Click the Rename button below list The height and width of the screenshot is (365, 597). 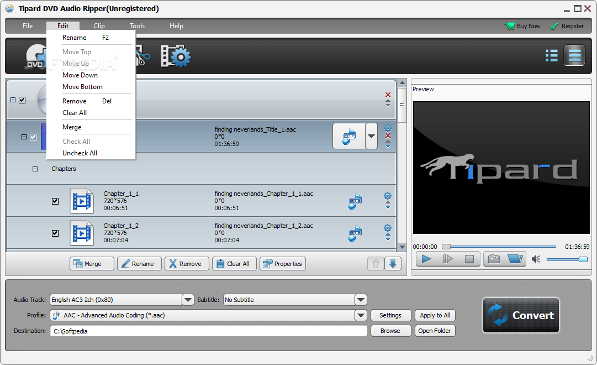(139, 264)
